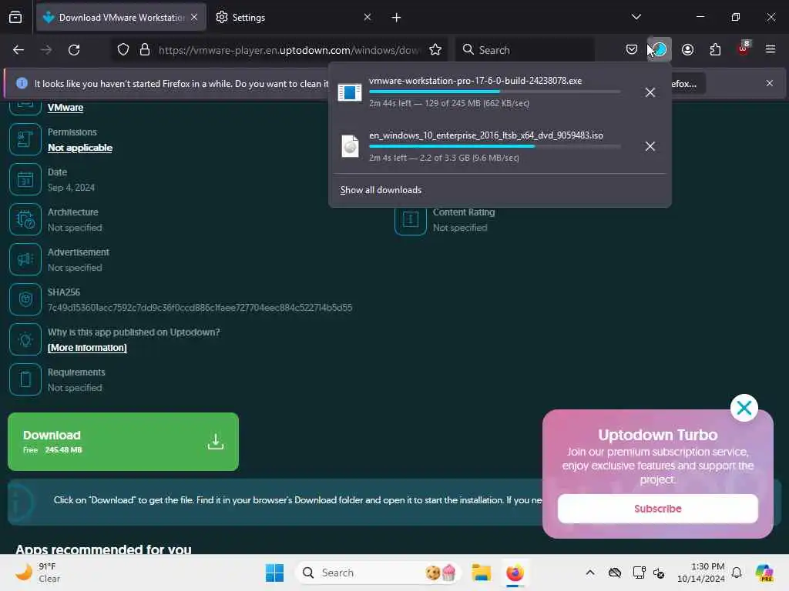
Task: Click vmware-workstation download progress bar
Action: [495, 92]
